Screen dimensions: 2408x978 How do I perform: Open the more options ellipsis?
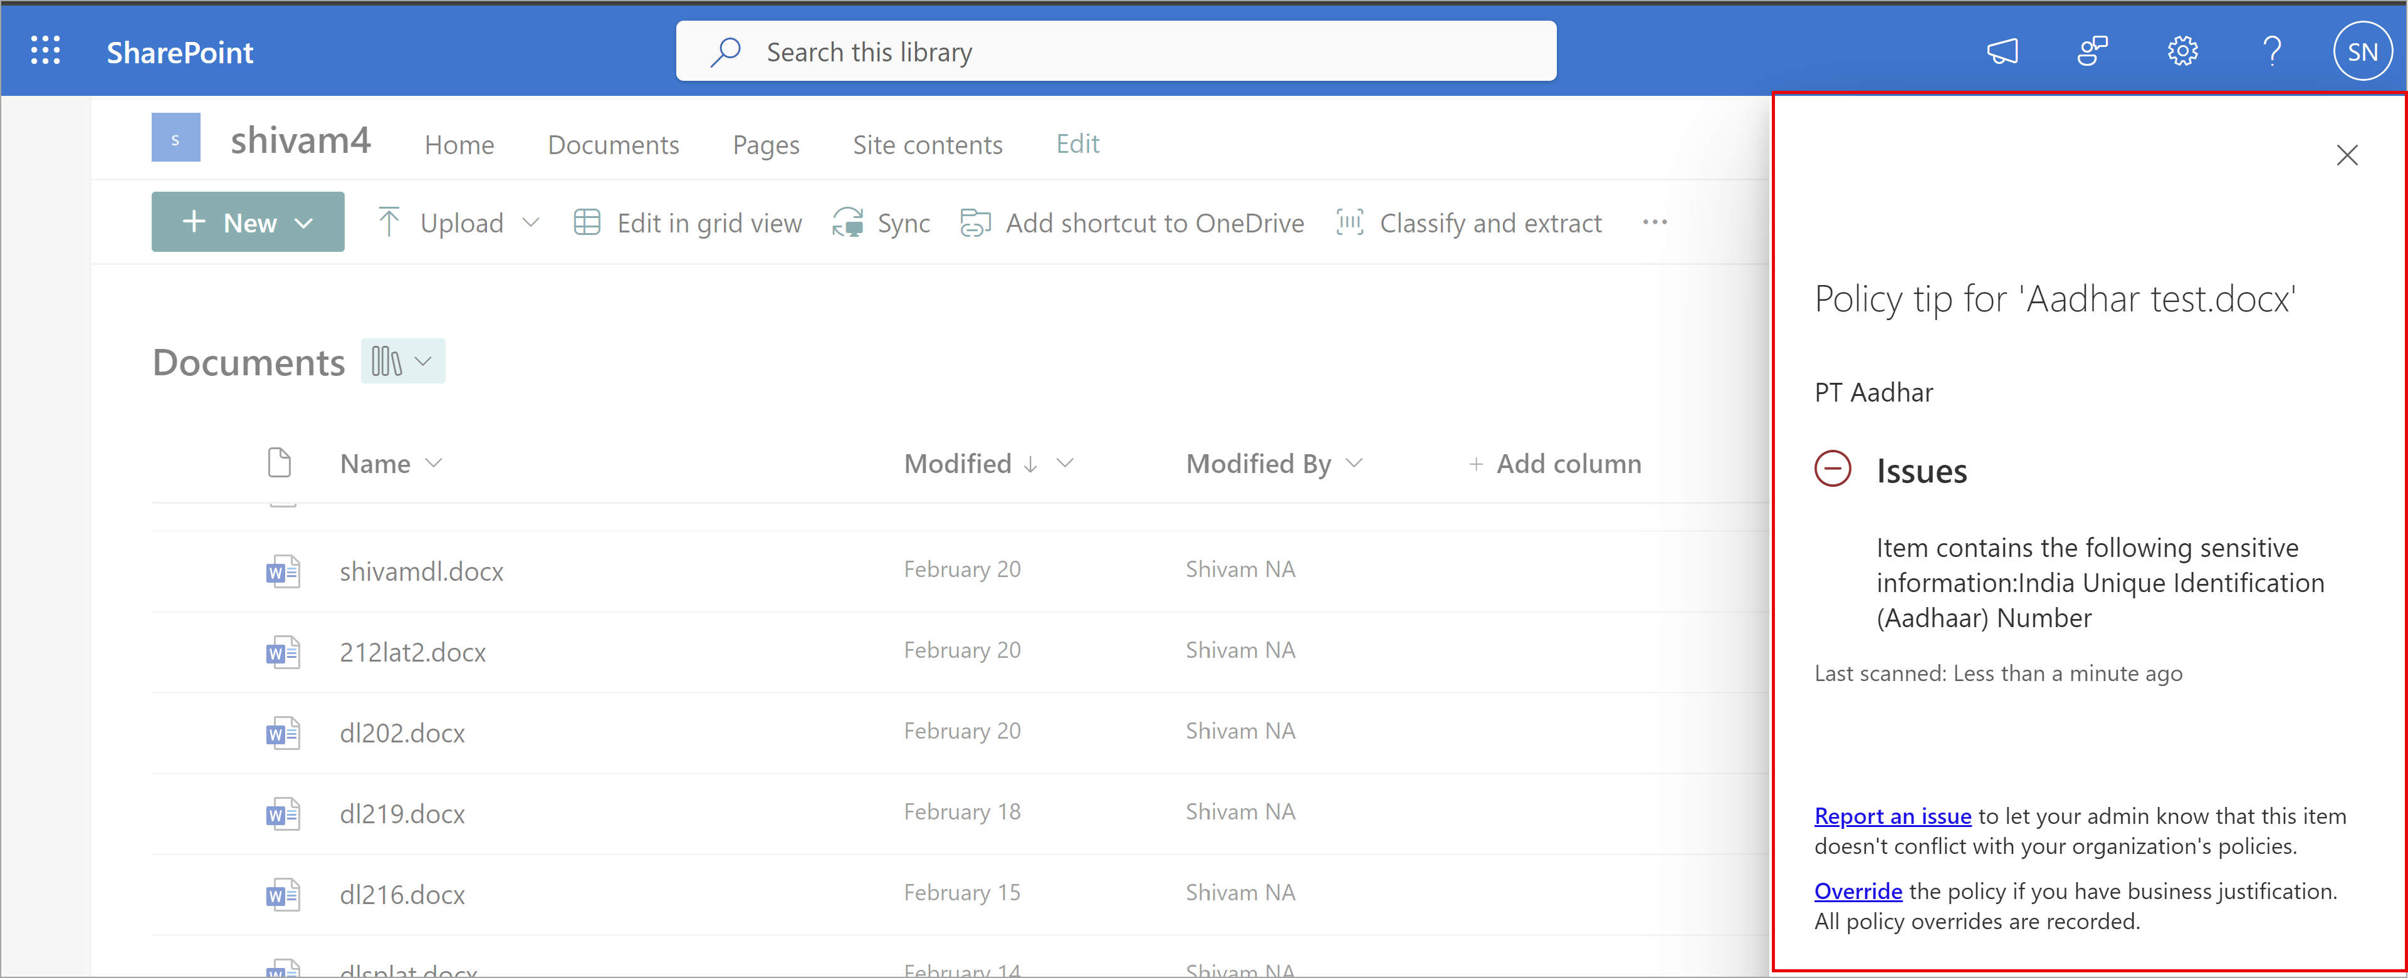tap(1653, 222)
